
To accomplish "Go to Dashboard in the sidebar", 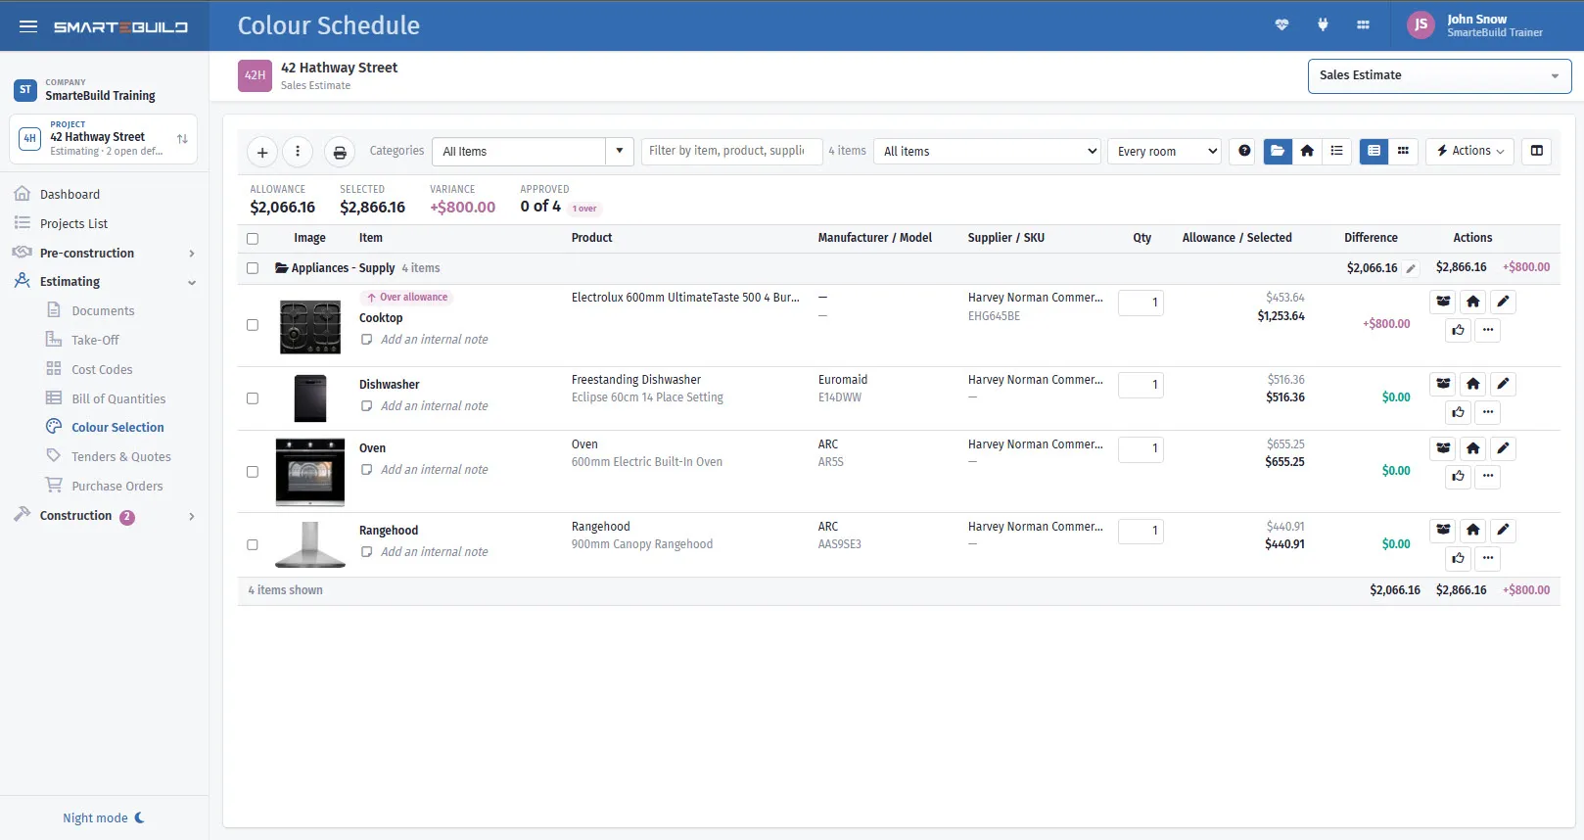I will point(70,195).
